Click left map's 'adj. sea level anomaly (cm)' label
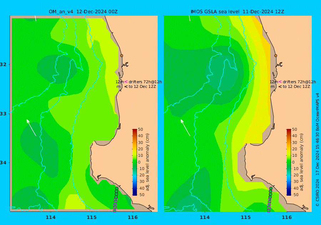321x225 pixels. [x=147, y=162]
